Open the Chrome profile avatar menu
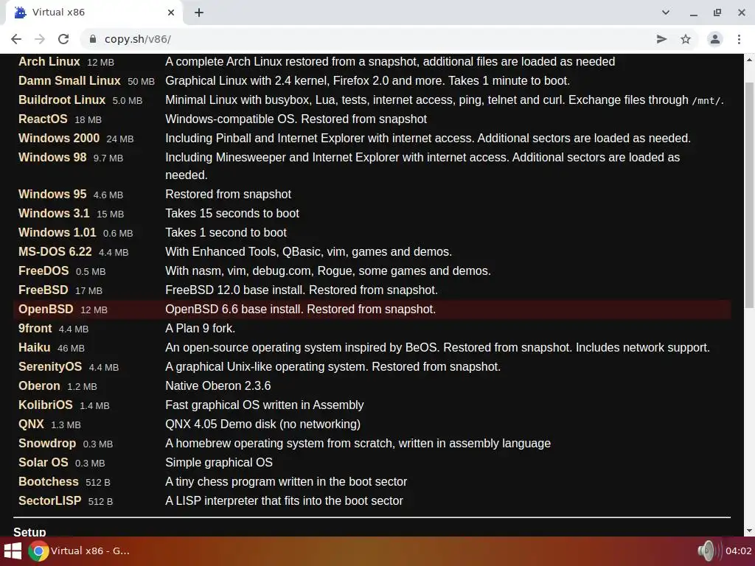Viewport: 755px width, 566px height. click(715, 39)
